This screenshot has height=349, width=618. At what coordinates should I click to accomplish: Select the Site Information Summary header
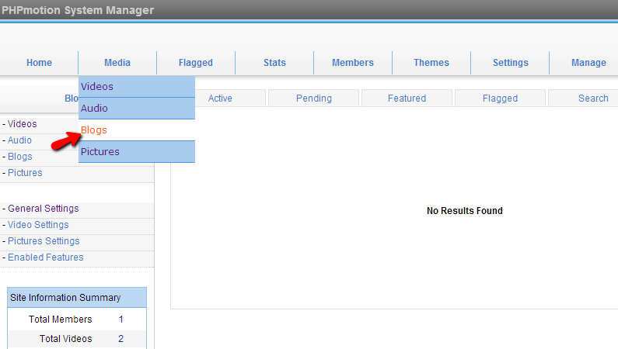pyautogui.click(x=77, y=298)
